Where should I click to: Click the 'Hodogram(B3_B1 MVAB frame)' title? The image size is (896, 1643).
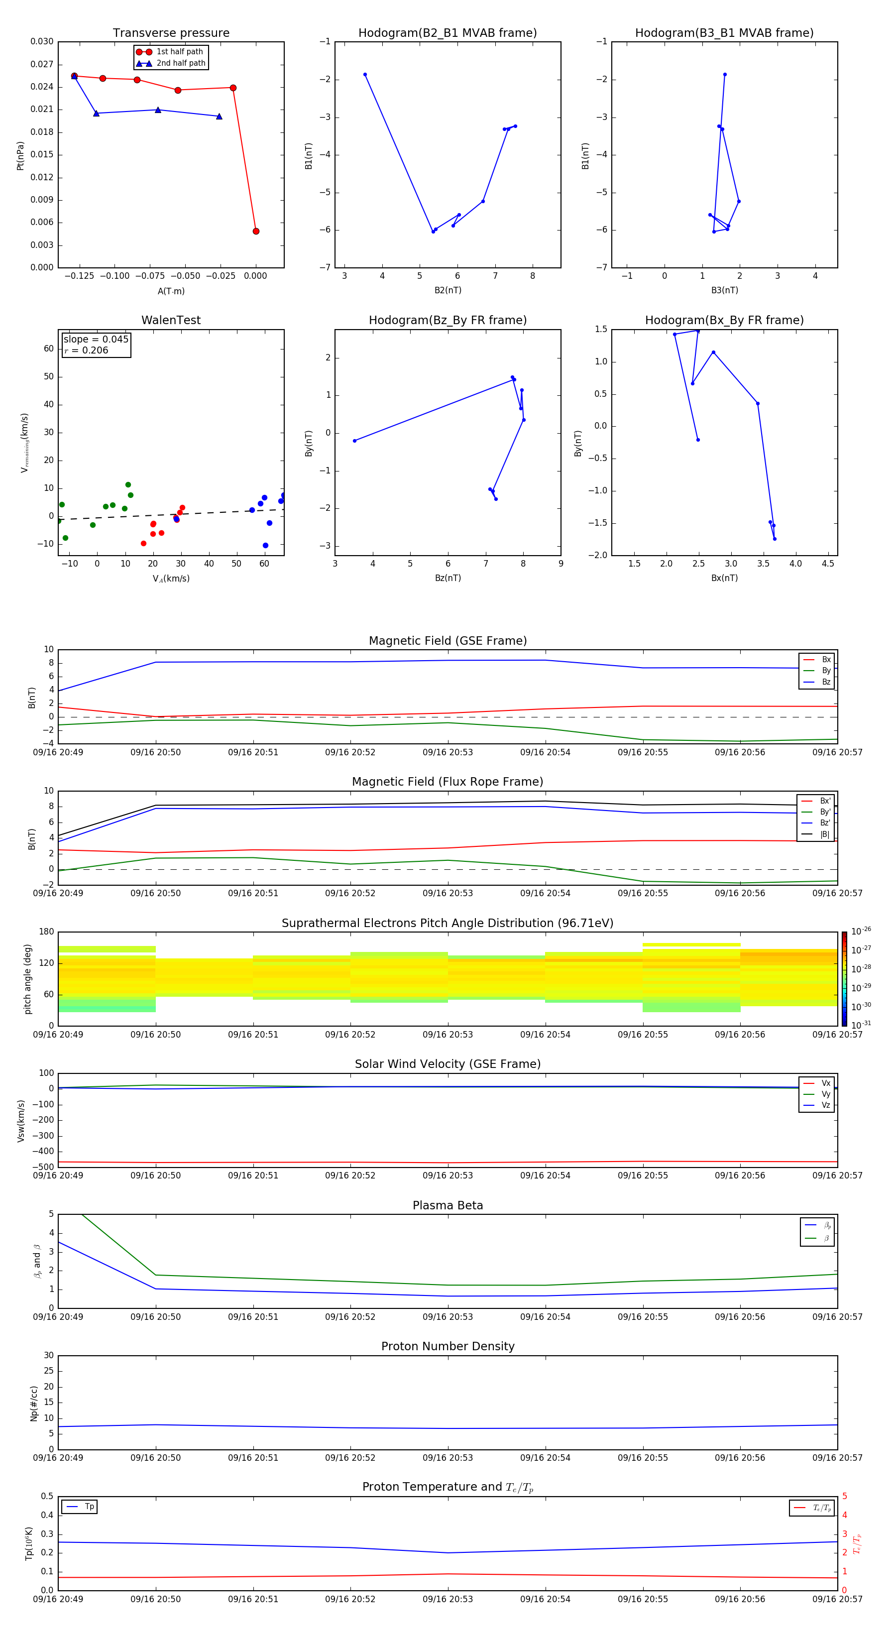(x=724, y=33)
